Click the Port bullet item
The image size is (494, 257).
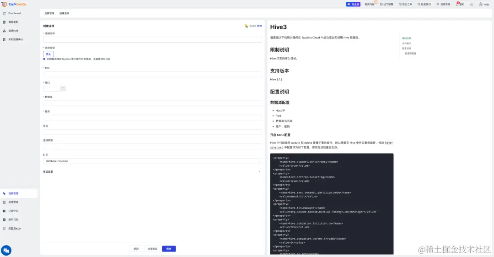[x=278, y=116]
